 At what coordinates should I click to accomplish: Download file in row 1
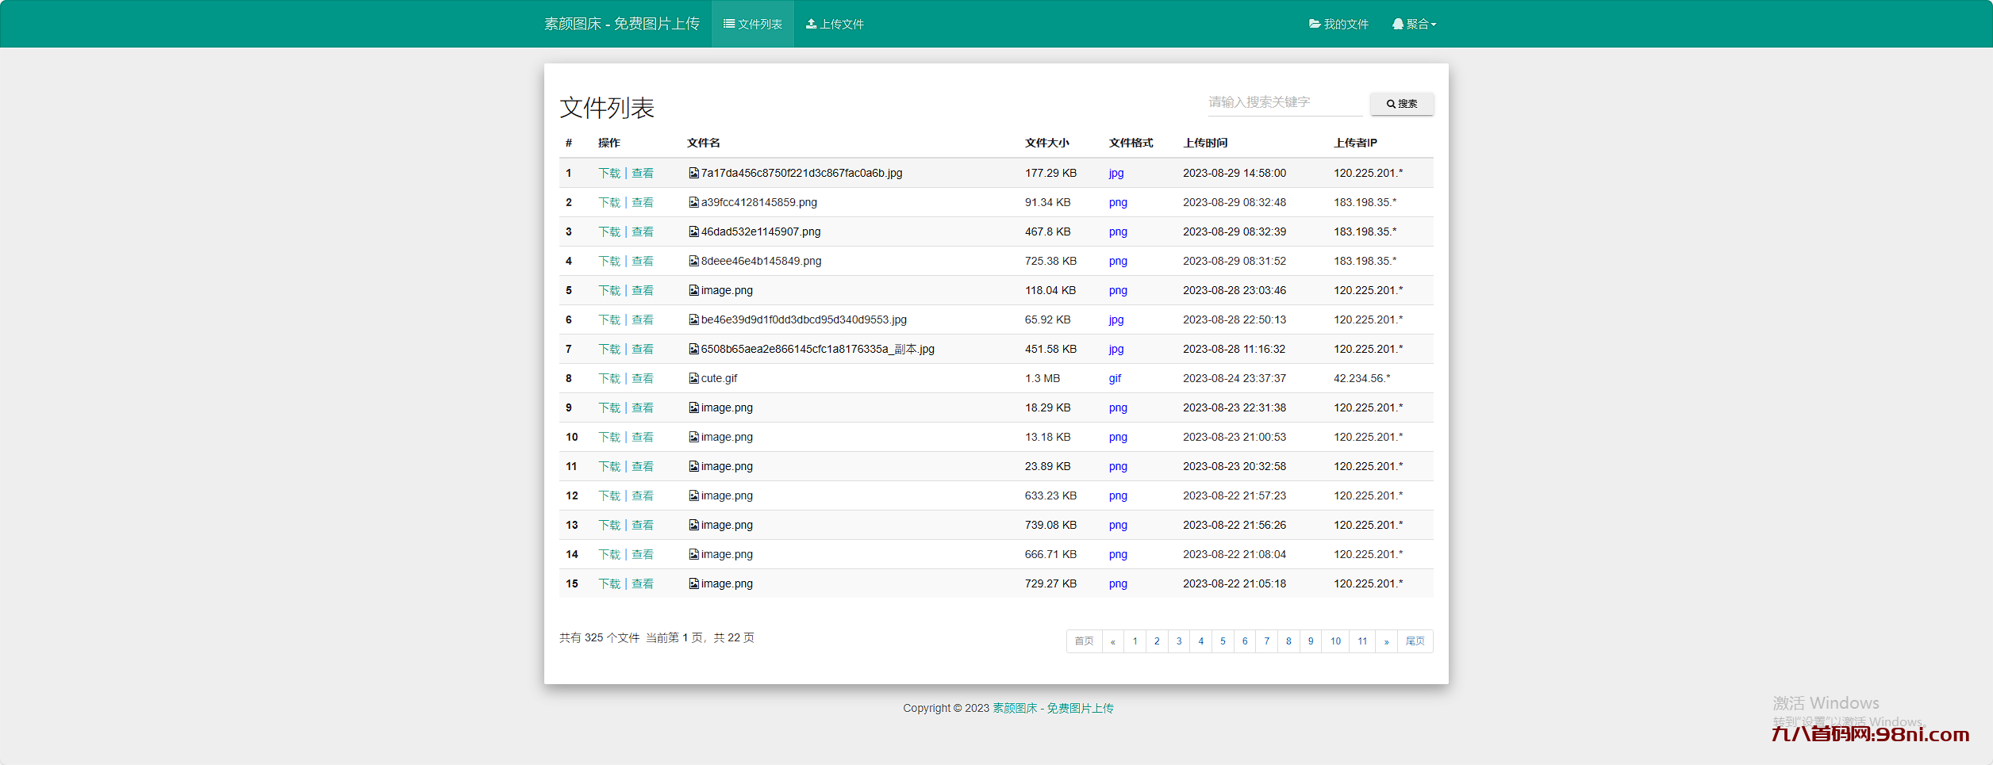[609, 173]
